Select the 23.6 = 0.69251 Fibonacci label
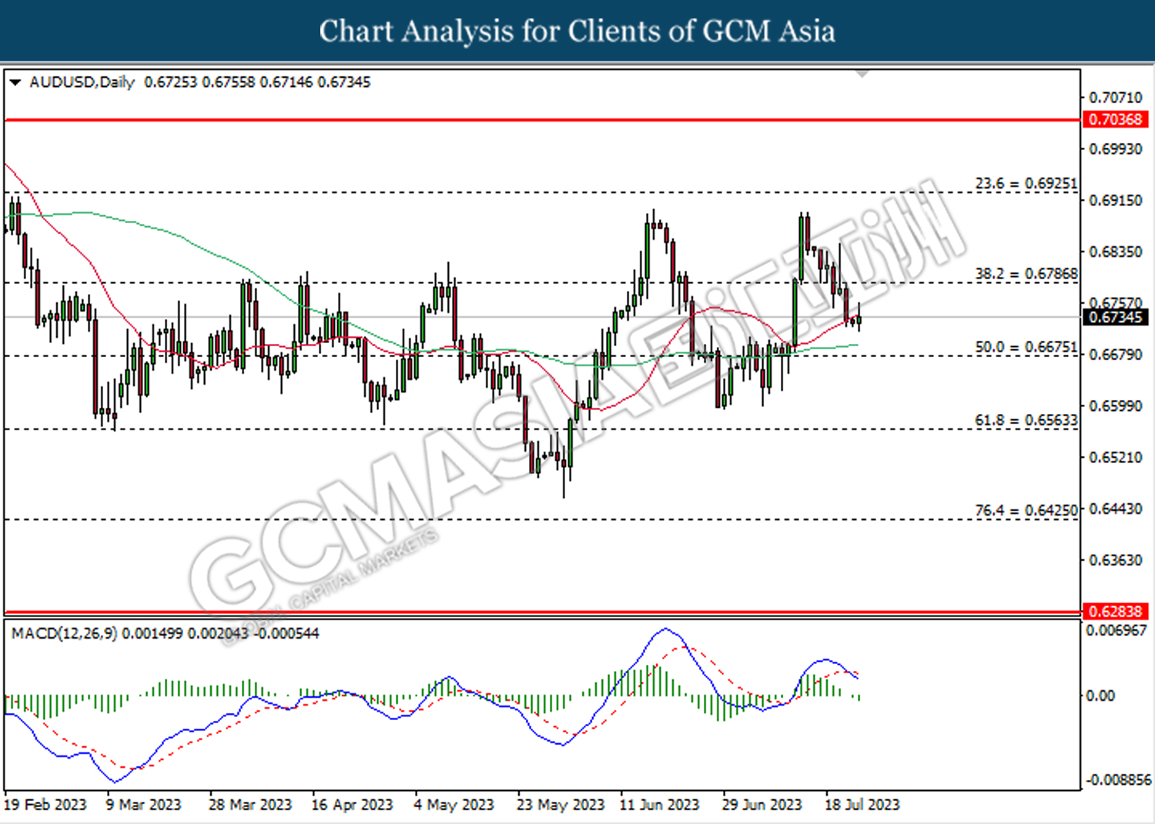The width and height of the screenshot is (1155, 824). point(1026,183)
